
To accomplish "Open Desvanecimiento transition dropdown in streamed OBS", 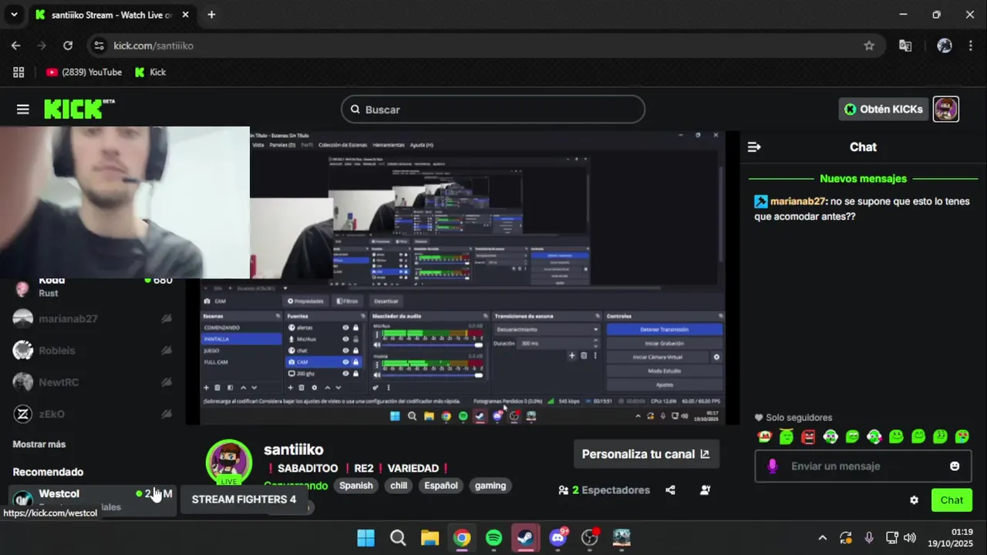I will click(547, 329).
